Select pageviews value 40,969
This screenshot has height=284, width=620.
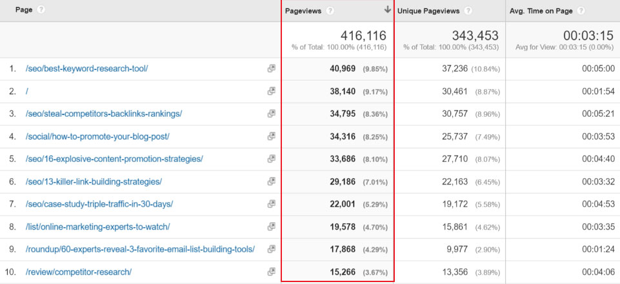(x=343, y=68)
